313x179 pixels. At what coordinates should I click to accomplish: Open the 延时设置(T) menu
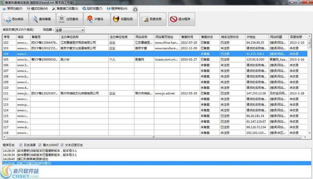coord(93,8)
